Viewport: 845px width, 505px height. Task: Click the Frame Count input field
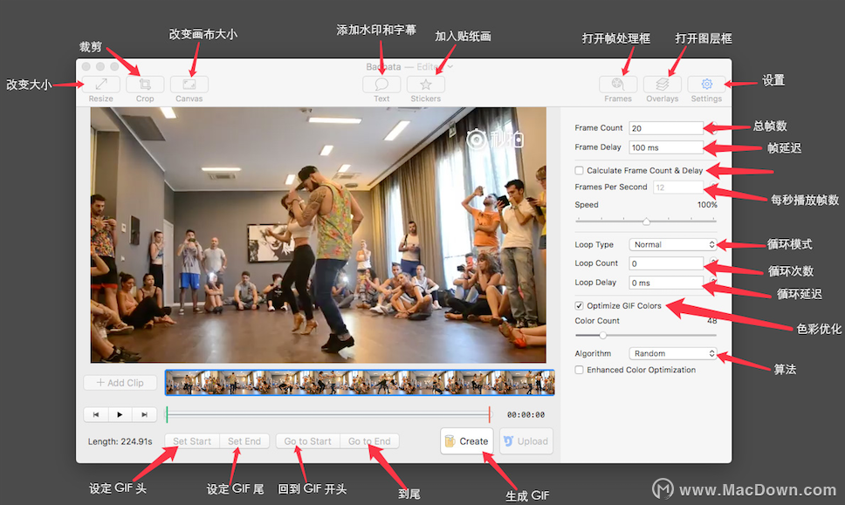[x=666, y=128]
